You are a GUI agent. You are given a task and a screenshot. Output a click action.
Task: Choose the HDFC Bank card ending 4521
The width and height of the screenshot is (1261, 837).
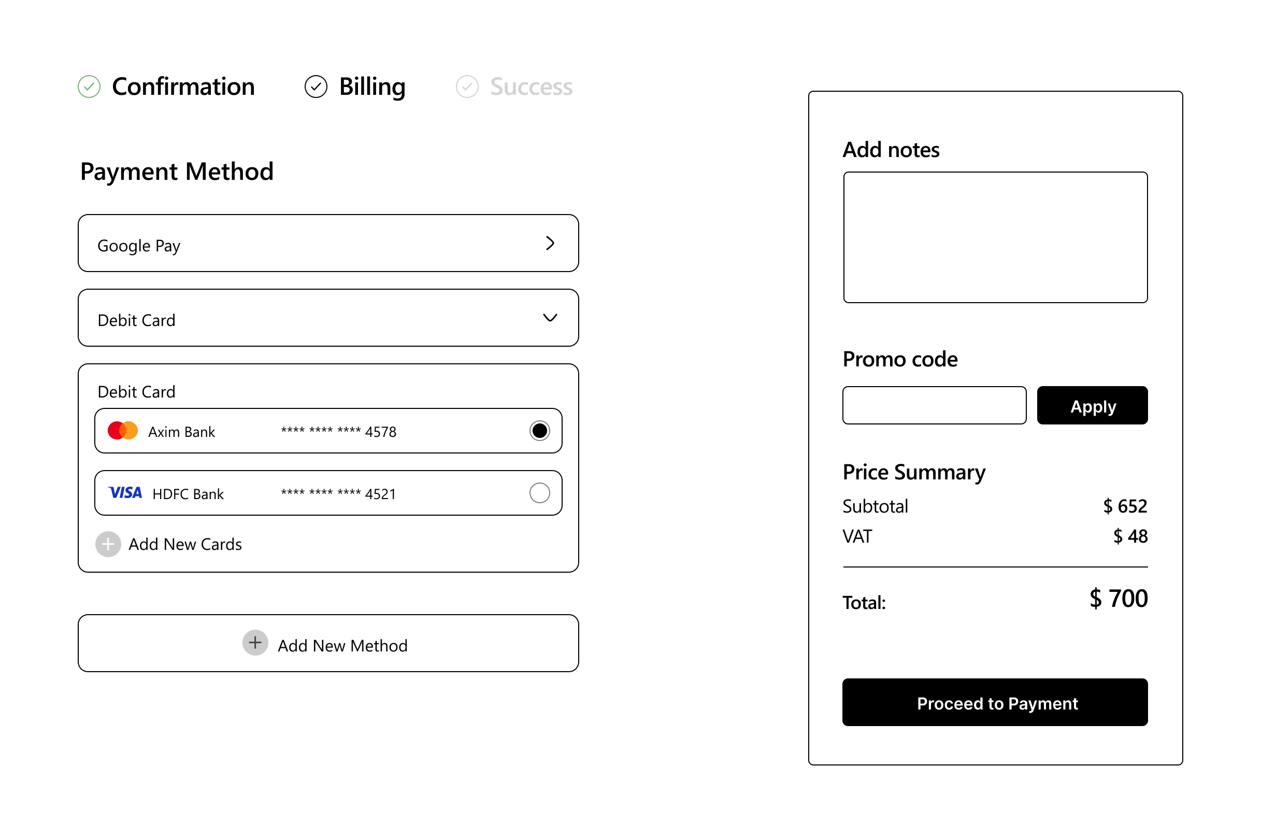pyautogui.click(x=328, y=493)
